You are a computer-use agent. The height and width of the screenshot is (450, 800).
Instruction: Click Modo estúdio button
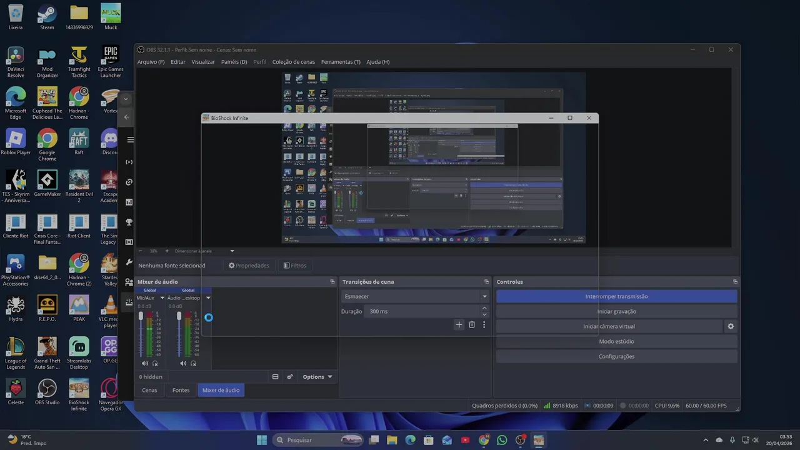(x=616, y=341)
